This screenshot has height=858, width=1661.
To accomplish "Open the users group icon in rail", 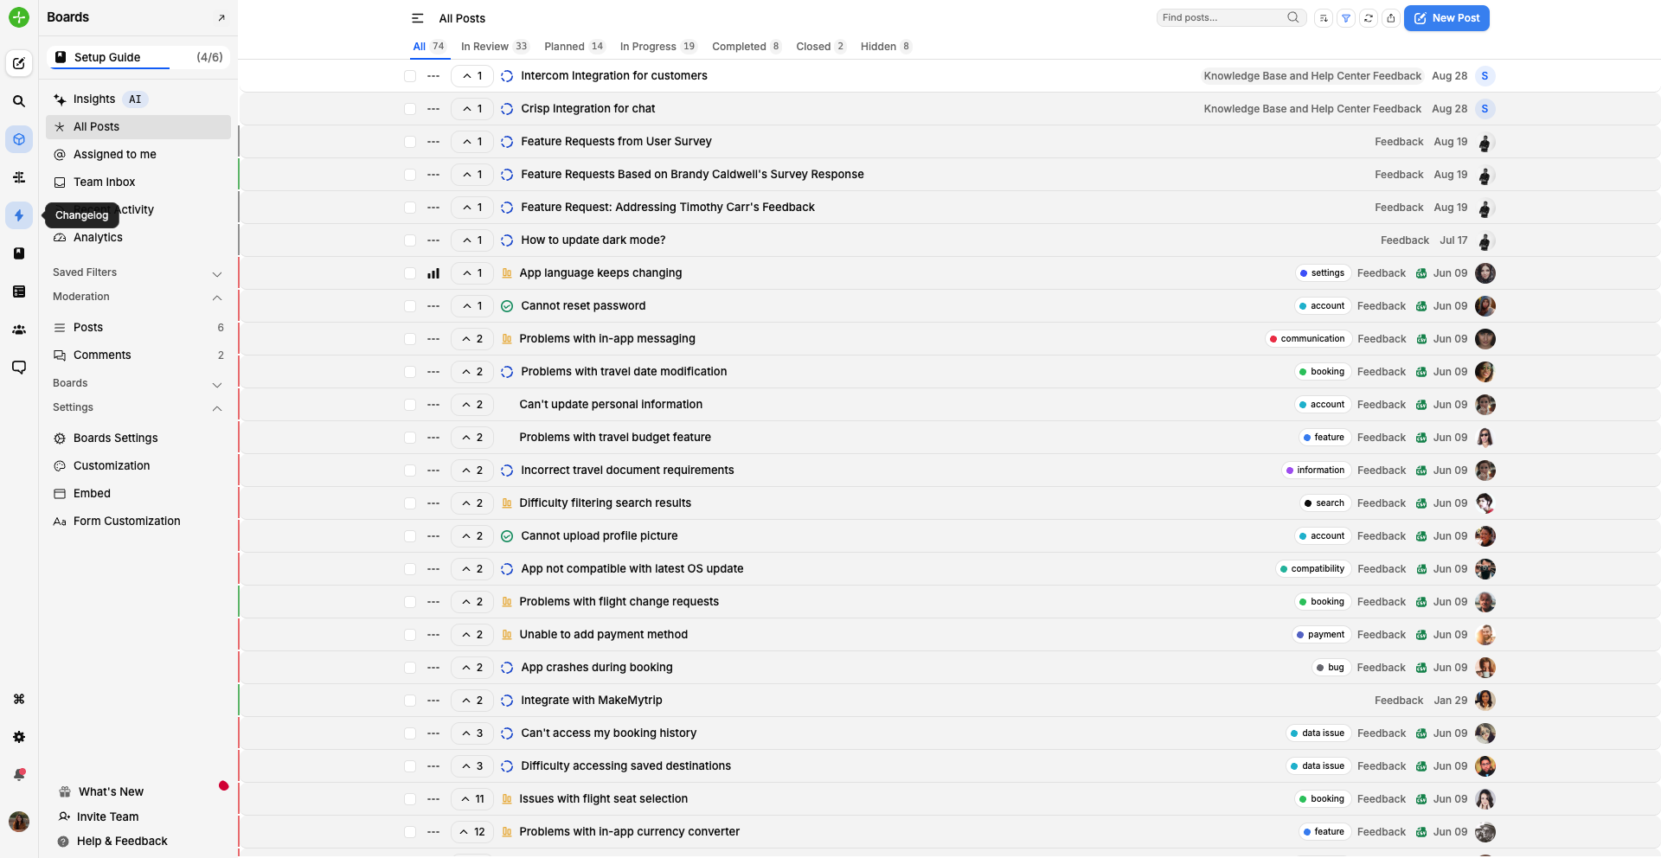I will pyautogui.click(x=19, y=330).
